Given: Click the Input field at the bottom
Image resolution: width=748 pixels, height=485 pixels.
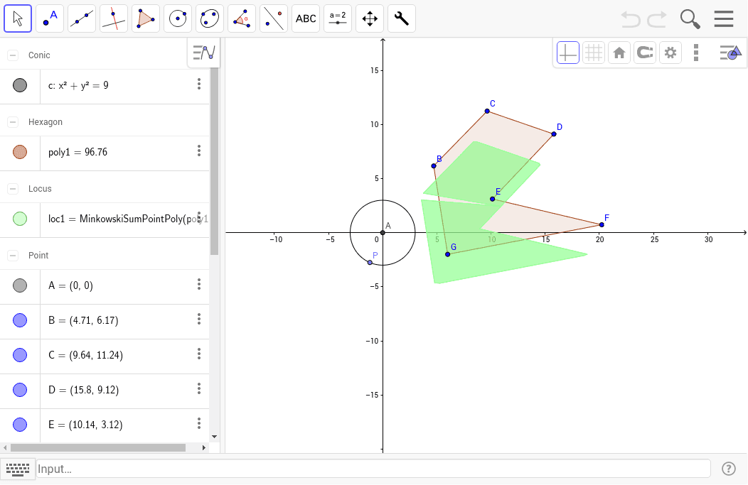Looking at the screenshot, I should (370, 469).
